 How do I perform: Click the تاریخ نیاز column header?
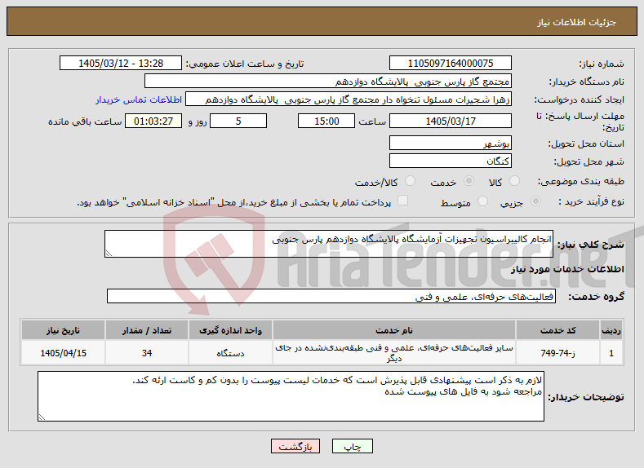click(63, 330)
